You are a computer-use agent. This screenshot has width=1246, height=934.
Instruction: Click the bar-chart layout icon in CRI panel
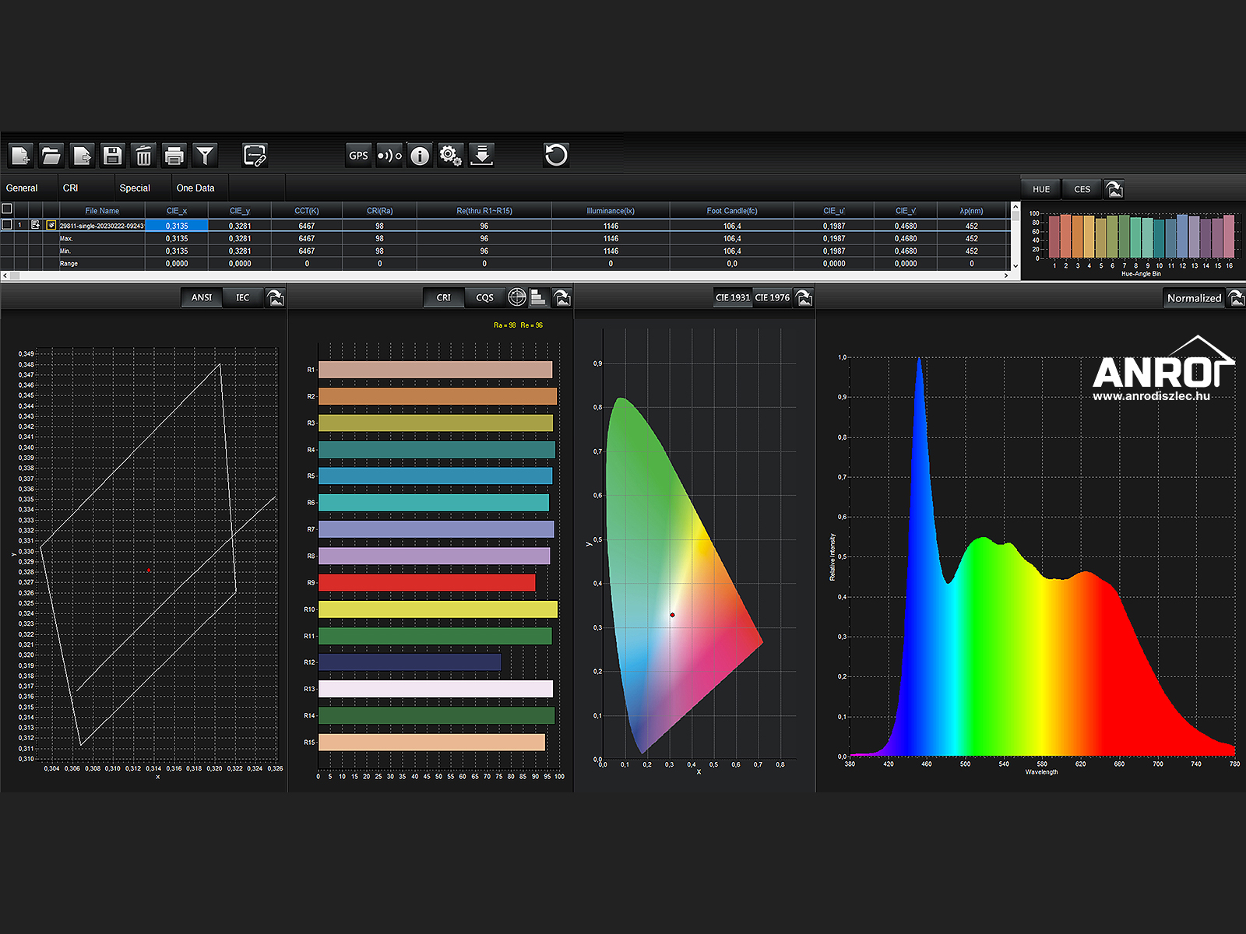(538, 297)
